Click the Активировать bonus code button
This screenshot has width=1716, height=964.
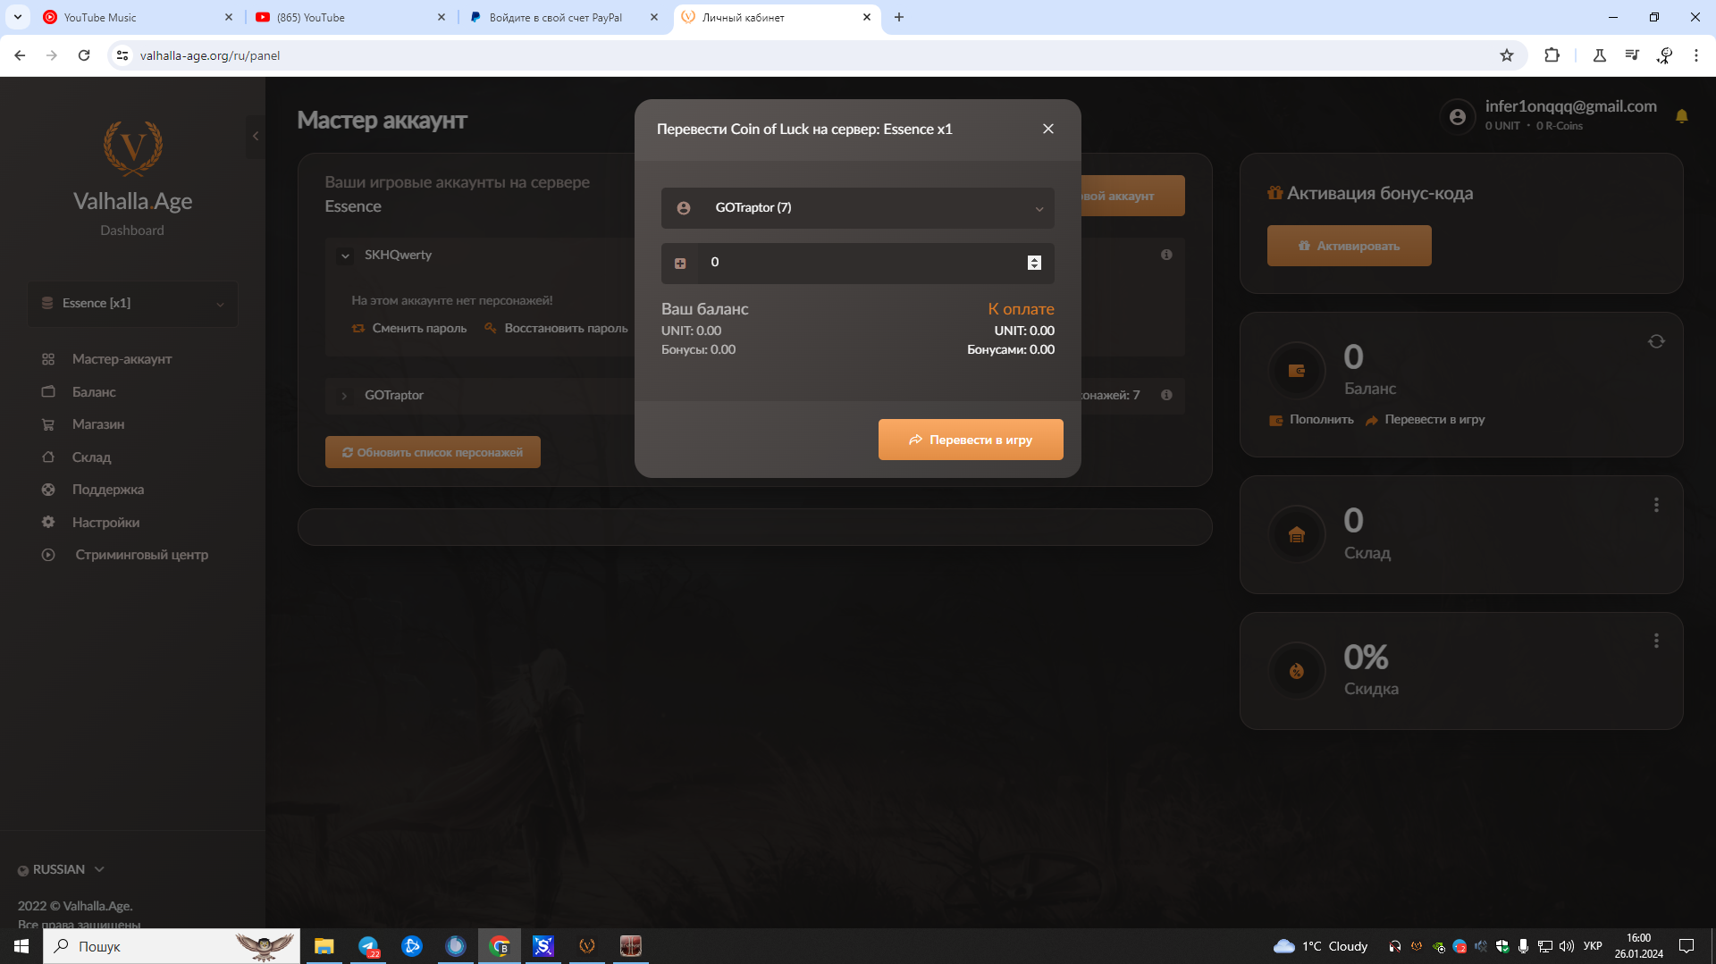(1349, 246)
